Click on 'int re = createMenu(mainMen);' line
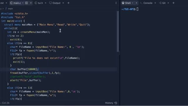 (29, 32)
